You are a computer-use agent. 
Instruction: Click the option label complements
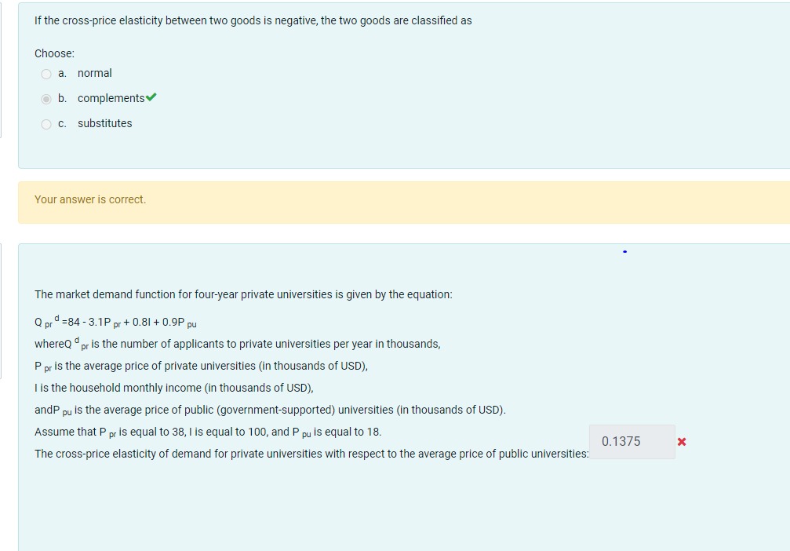click(110, 97)
